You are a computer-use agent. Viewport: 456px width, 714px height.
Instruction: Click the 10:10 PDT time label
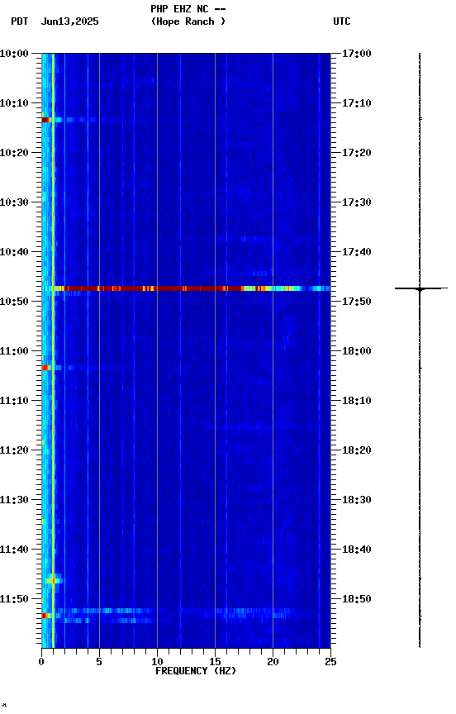[x=14, y=103]
